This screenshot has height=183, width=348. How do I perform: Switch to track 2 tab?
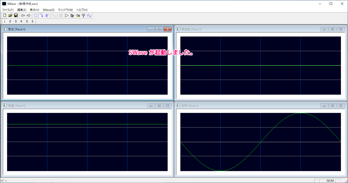click(10, 21)
